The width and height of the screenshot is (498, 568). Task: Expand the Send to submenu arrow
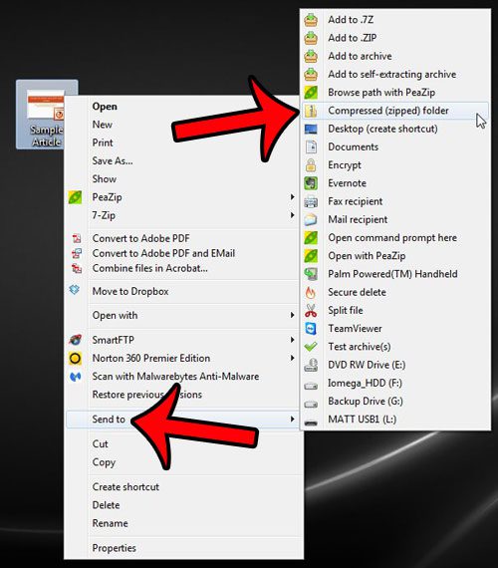click(292, 420)
